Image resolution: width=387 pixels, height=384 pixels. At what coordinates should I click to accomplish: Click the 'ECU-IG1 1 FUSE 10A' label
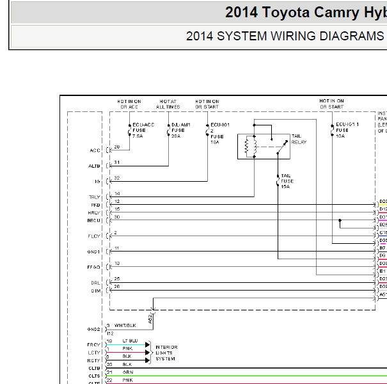point(347,130)
